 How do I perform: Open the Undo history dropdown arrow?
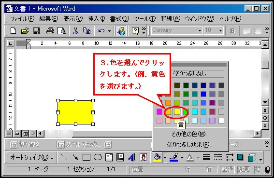point(109,31)
